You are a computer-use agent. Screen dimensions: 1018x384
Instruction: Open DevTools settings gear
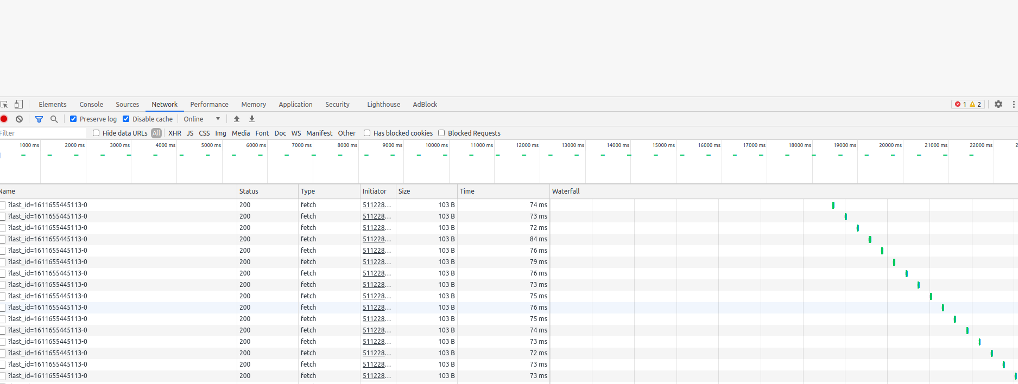coord(998,104)
